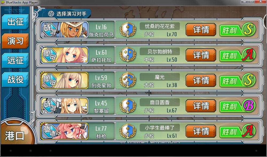Select the 演习 orange tab
Image resolution: width=267 pixels, height=157 pixels.
15,41
